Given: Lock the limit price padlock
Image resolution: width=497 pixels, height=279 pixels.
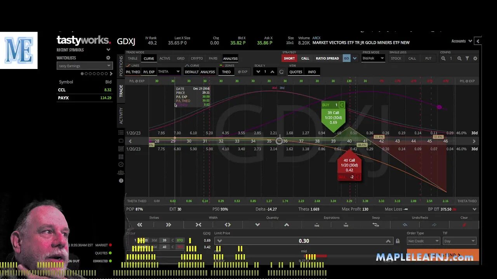Looking at the screenshot, I should pyautogui.click(x=398, y=241).
